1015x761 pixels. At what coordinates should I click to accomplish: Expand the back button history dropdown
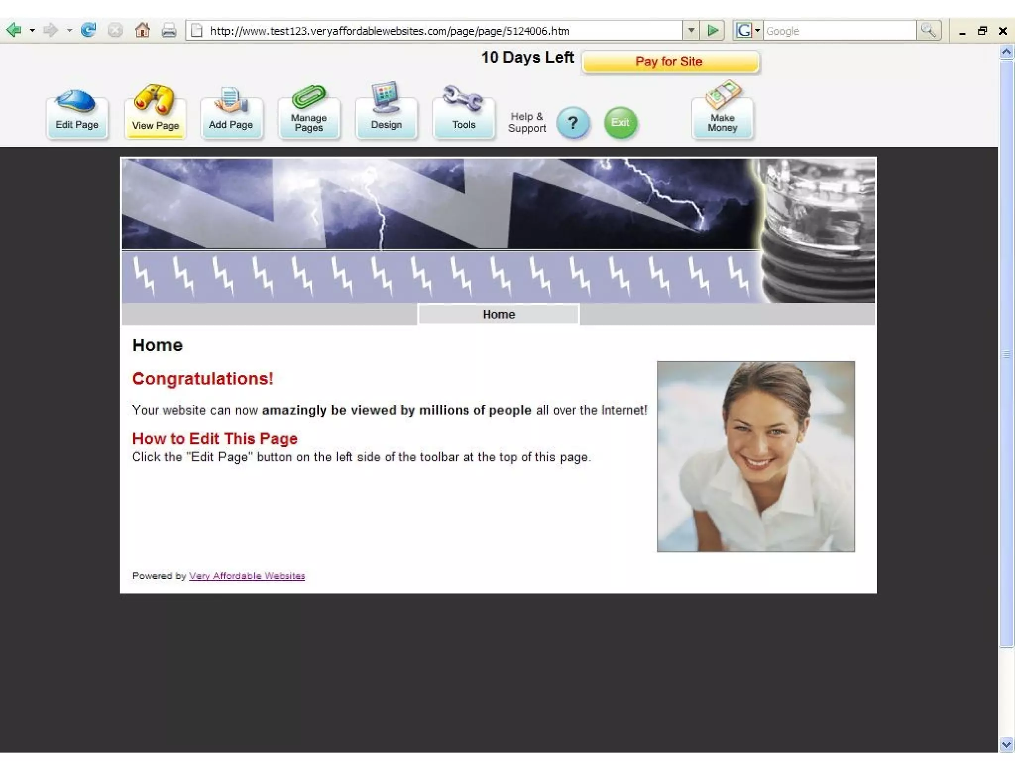(x=32, y=31)
